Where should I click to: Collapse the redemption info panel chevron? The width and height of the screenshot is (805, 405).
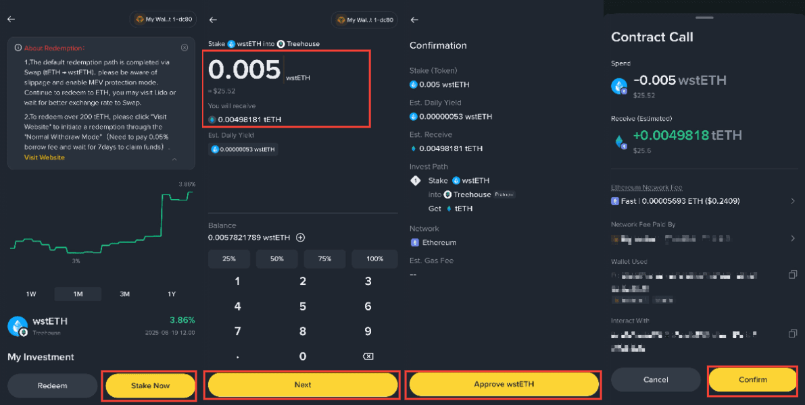click(x=174, y=159)
